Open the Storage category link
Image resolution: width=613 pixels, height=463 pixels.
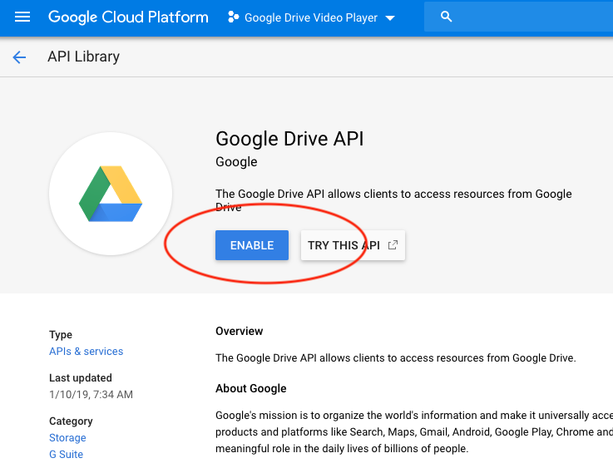coord(67,438)
